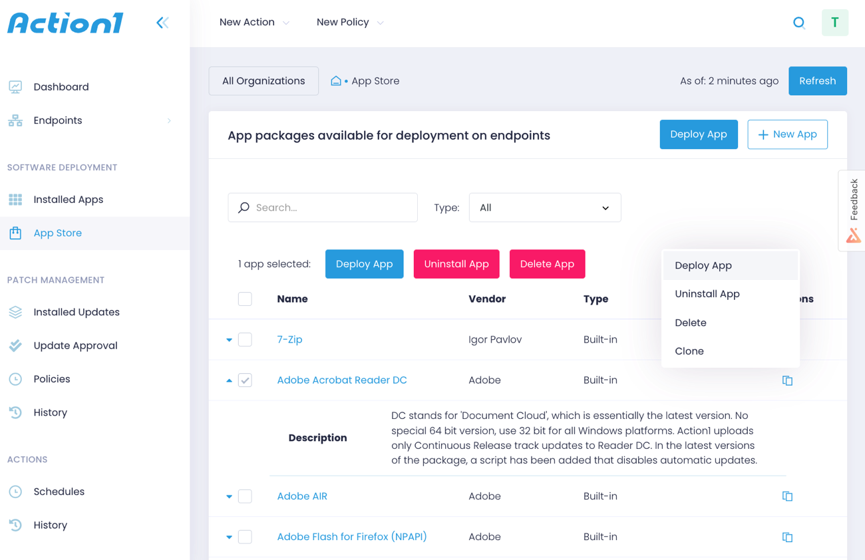Open Installed Apps under Software Deployment
The width and height of the screenshot is (865, 560).
point(68,199)
